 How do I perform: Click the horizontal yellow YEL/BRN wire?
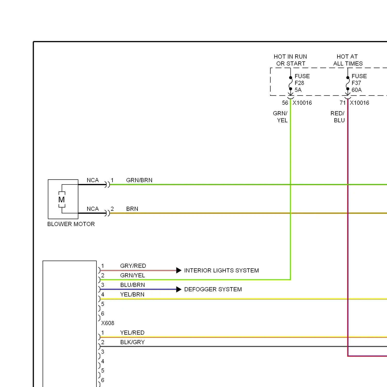click(243, 299)
